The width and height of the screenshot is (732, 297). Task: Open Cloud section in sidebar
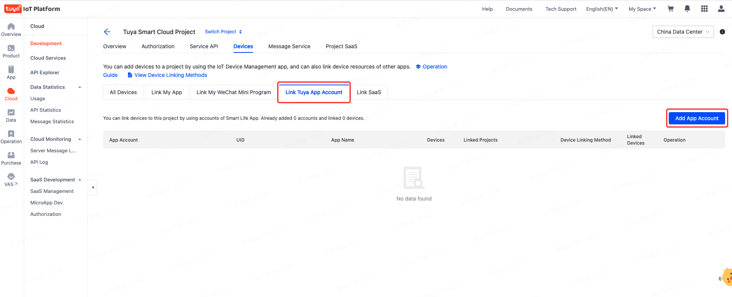click(x=11, y=94)
